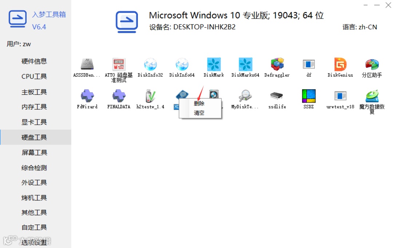This screenshot has height=248, width=393.
Task: Click the df tool icon
Action: tap(309, 64)
